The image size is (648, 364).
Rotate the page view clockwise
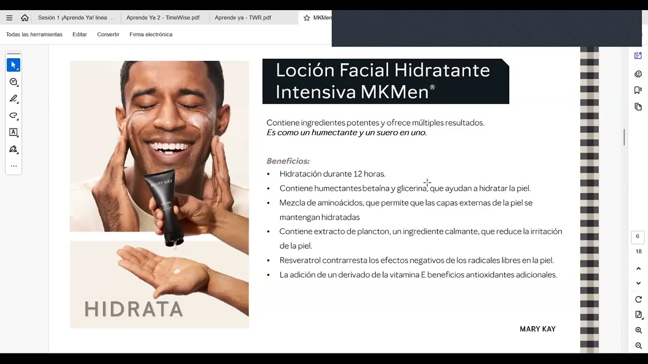tap(638, 300)
